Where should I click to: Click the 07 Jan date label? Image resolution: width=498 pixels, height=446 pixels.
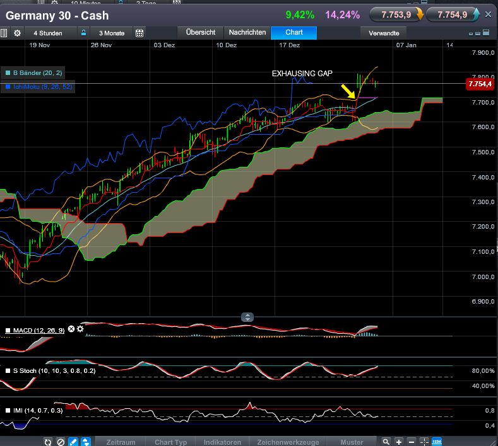[x=406, y=45]
